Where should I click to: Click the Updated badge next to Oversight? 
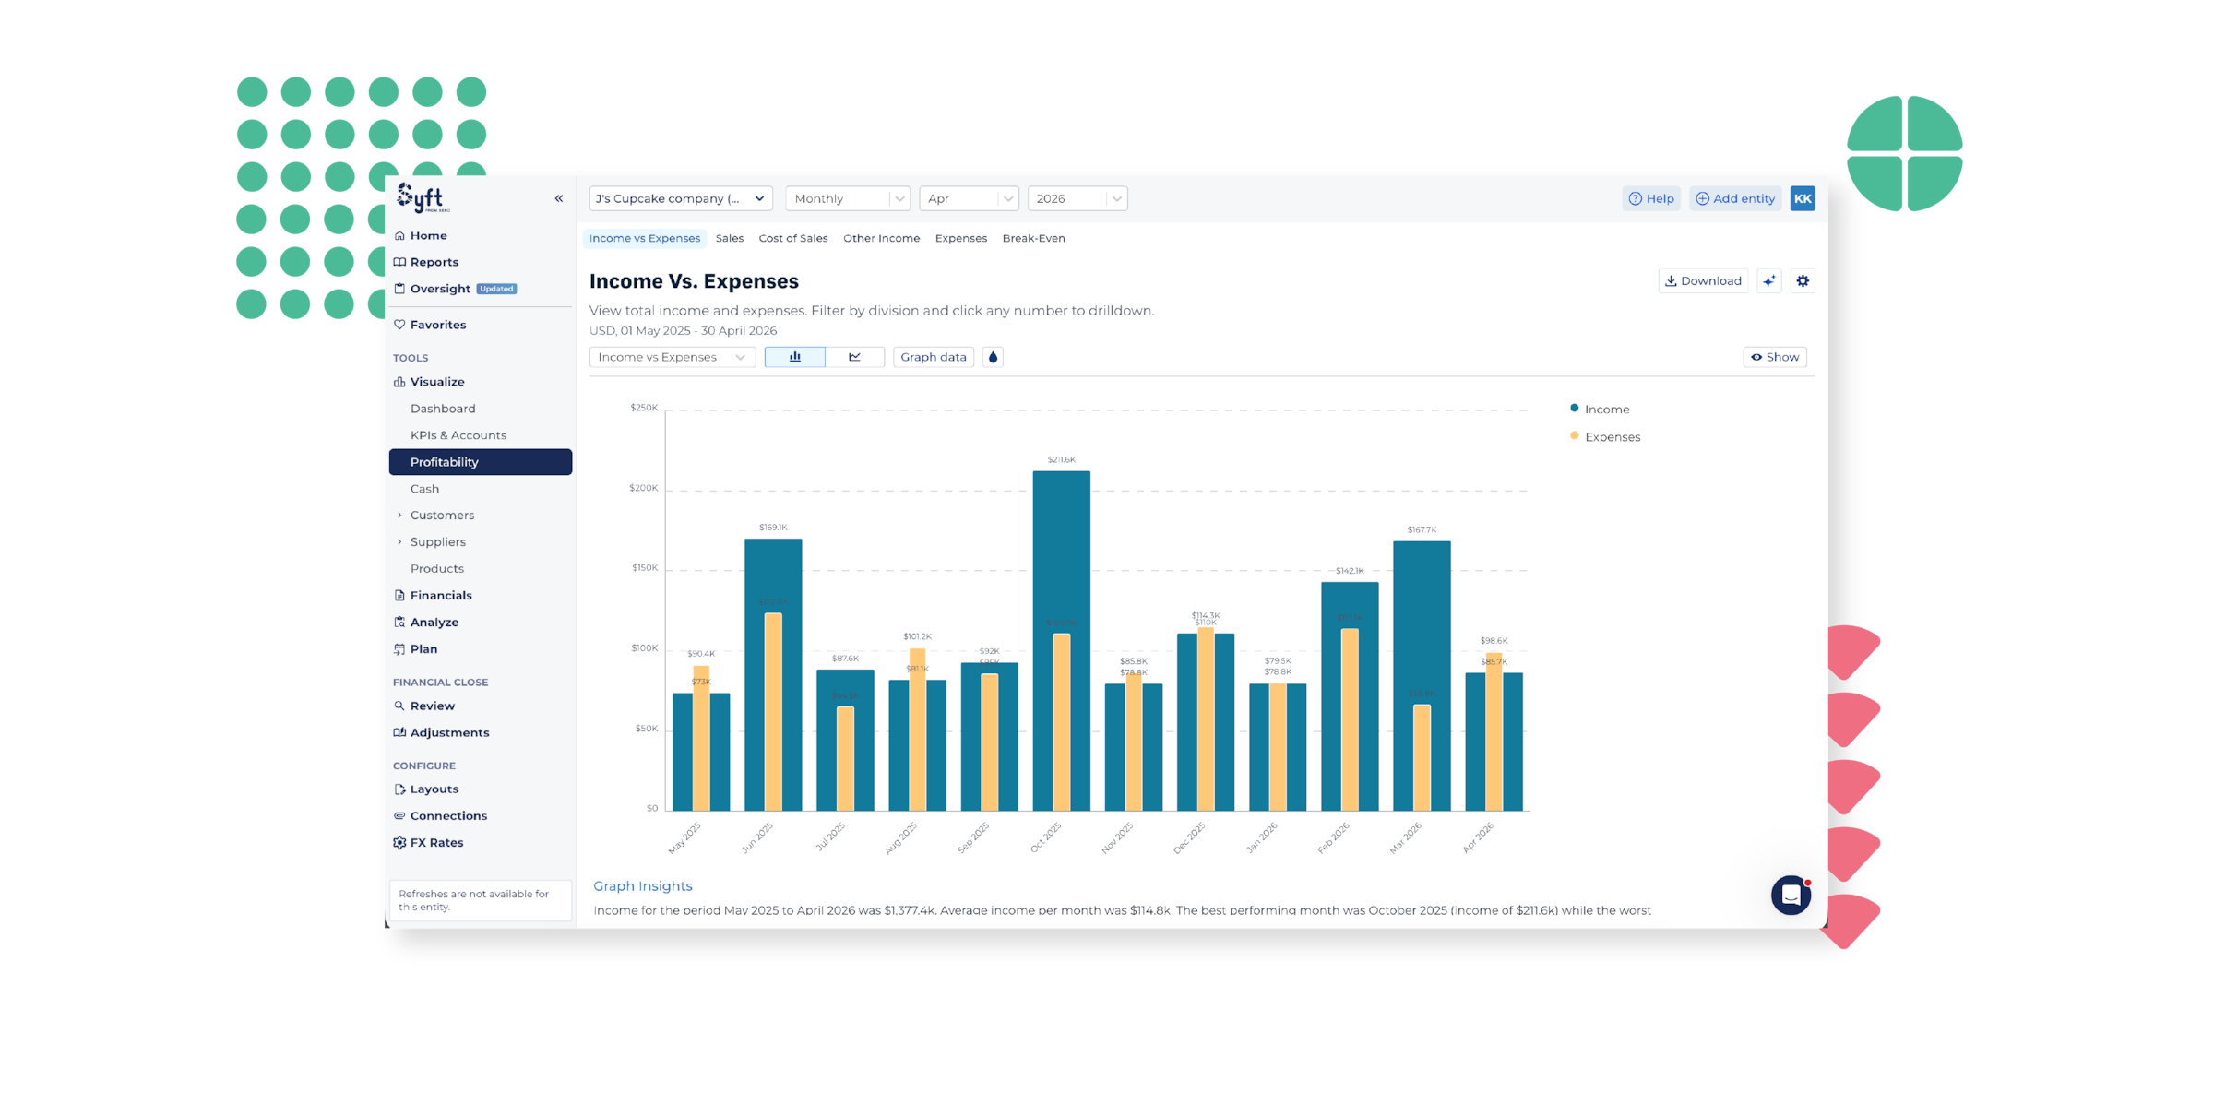coord(497,289)
